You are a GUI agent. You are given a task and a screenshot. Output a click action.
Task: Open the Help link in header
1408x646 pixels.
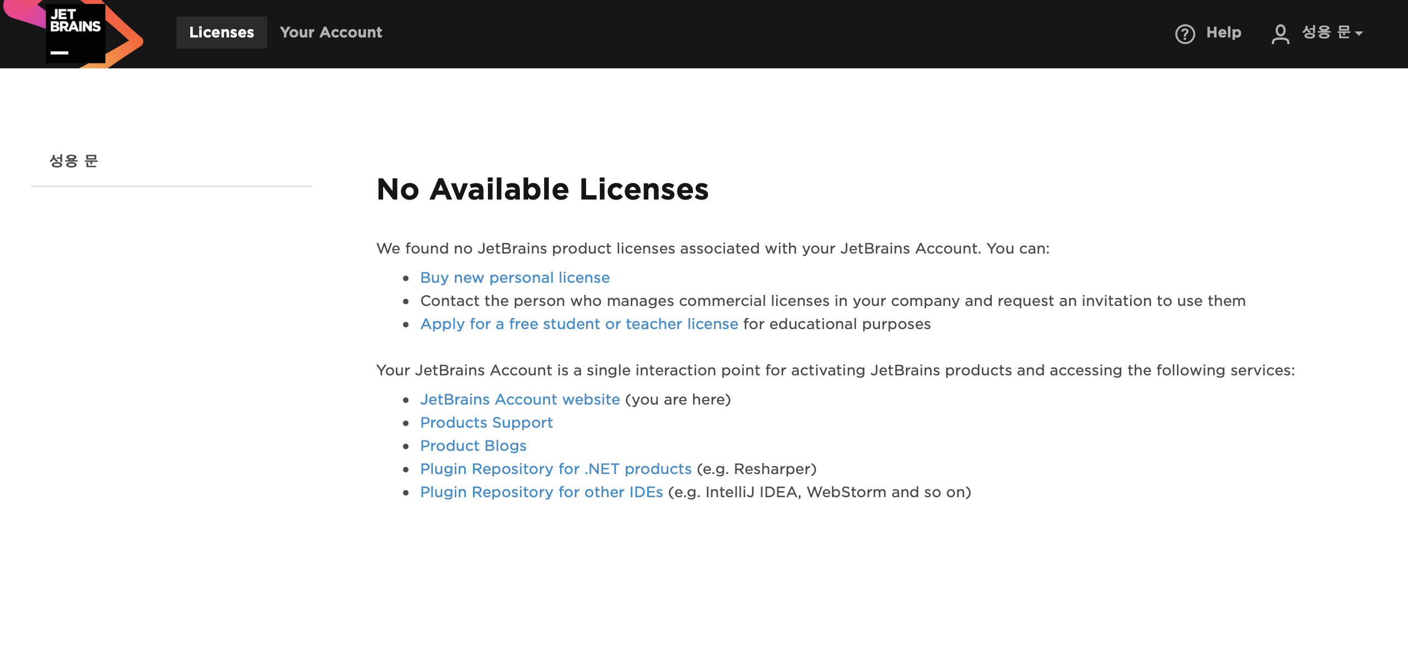(1224, 33)
